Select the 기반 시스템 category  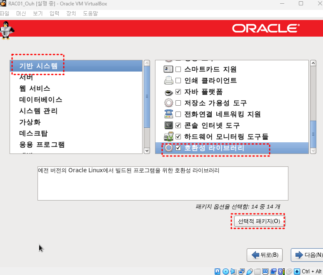click(76, 66)
